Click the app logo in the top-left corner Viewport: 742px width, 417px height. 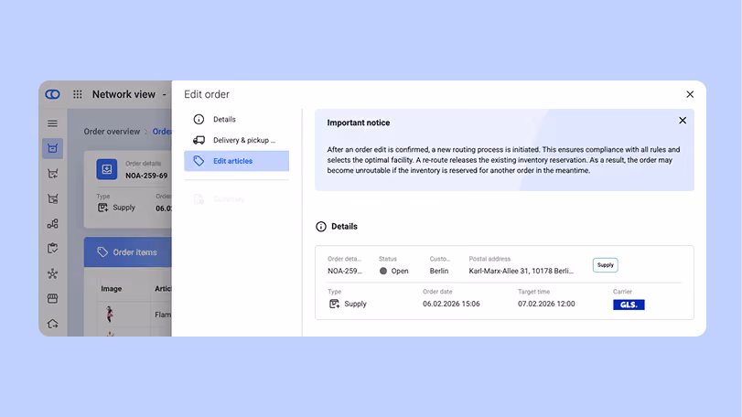pyautogui.click(x=52, y=94)
